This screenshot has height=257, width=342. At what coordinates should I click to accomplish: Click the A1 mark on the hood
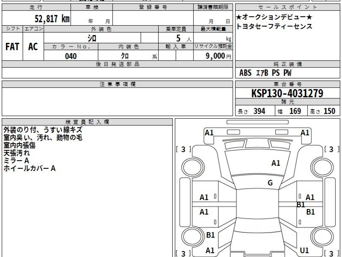click(276, 163)
